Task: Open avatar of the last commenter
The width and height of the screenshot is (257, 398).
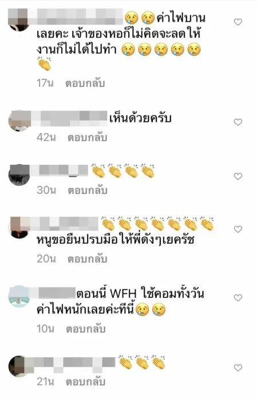Action: [x=19, y=367]
